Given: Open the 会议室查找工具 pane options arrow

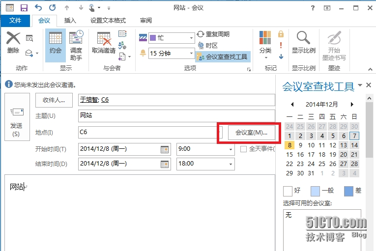Looking at the screenshot, I should pos(360,85).
